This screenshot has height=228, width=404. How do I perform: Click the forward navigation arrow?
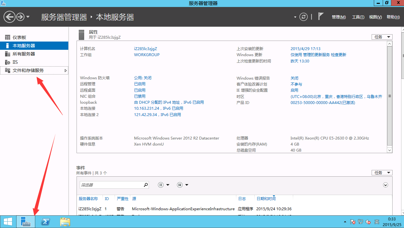click(20, 17)
